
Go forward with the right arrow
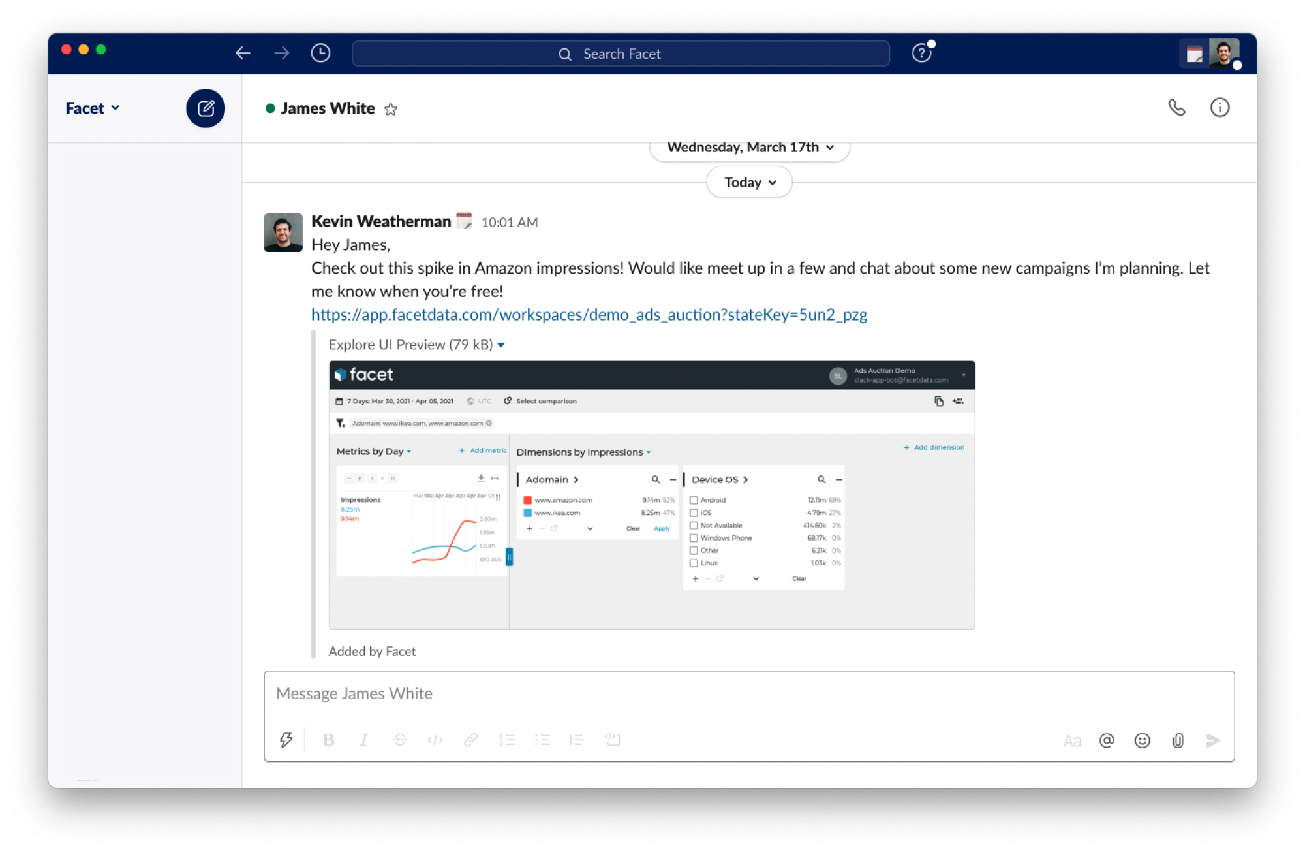tap(282, 53)
